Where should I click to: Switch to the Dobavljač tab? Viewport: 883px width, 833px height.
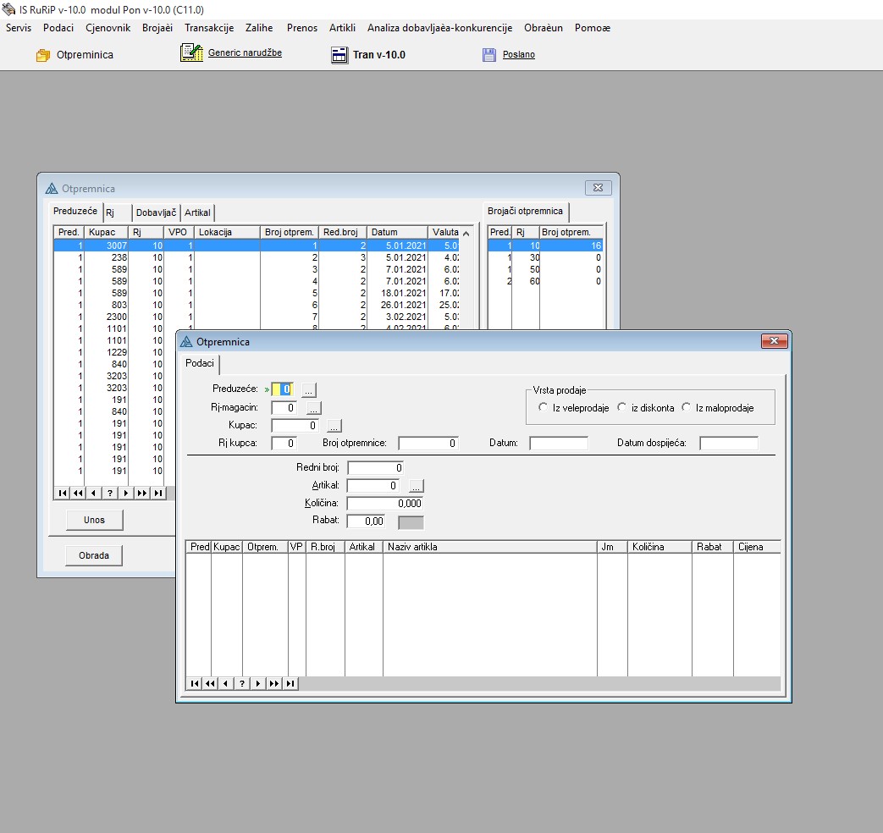click(x=156, y=212)
